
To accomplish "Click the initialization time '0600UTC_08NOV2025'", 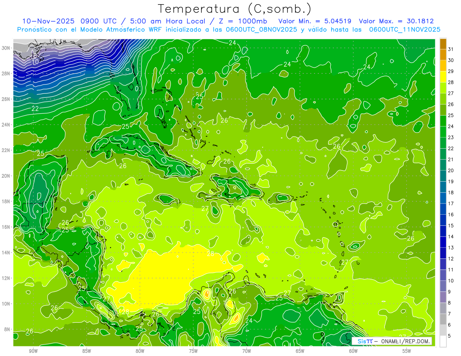I will click(x=262, y=30).
